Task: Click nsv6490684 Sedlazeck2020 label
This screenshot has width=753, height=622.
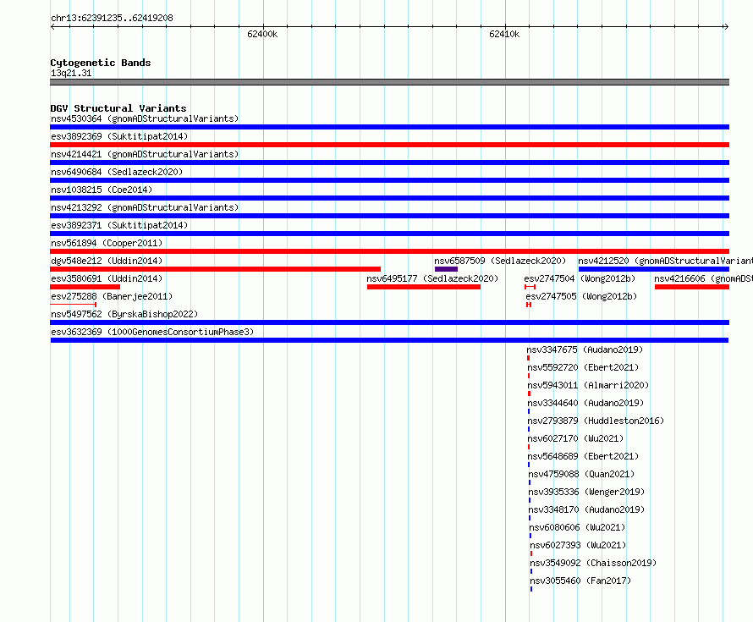Action: pyautogui.click(x=117, y=172)
